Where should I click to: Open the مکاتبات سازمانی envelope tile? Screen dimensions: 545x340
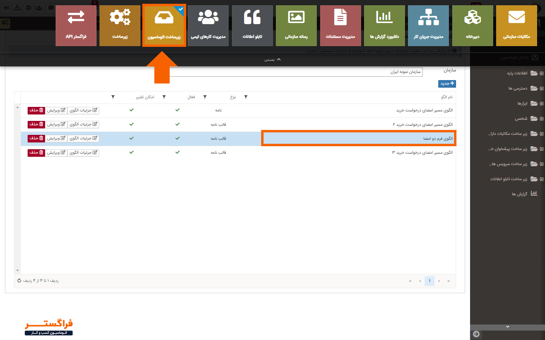coord(516,26)
